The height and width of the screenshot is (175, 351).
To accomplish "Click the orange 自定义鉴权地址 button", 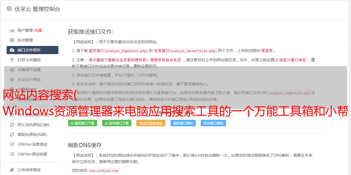I will pos(151,123).
